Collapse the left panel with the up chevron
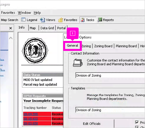This screenshot has height=128, width=145. [x=11, y=38]
